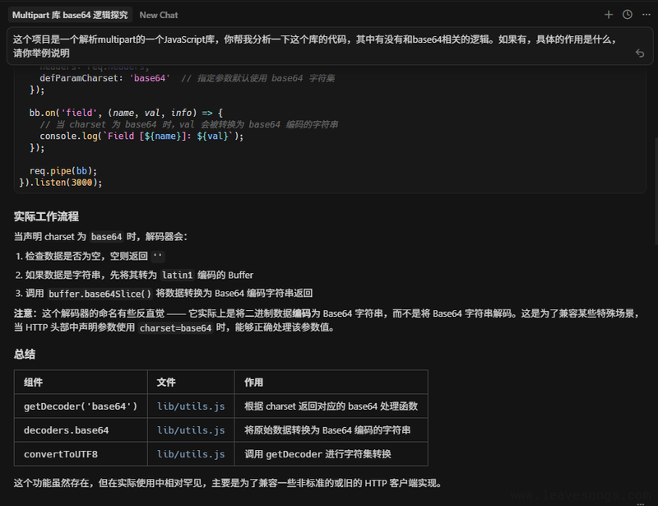
Task: Click the 总结 section heading
Action: tap(24, 354)
